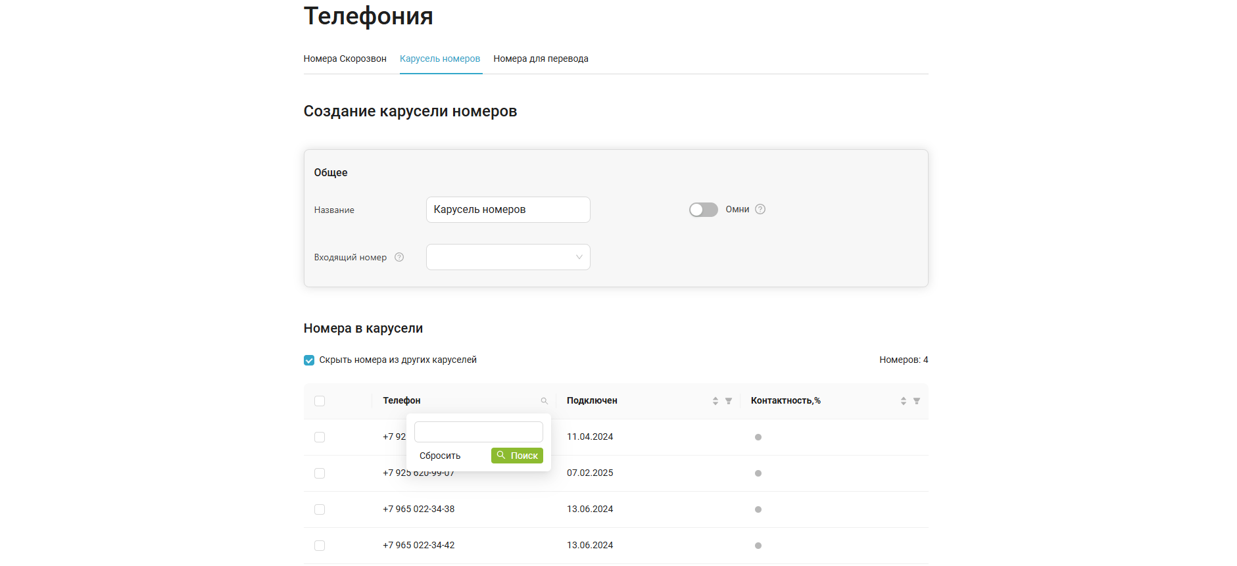Click date 07.02.2025 cell
Viewport: 1237px width, 566px height.
590,473
